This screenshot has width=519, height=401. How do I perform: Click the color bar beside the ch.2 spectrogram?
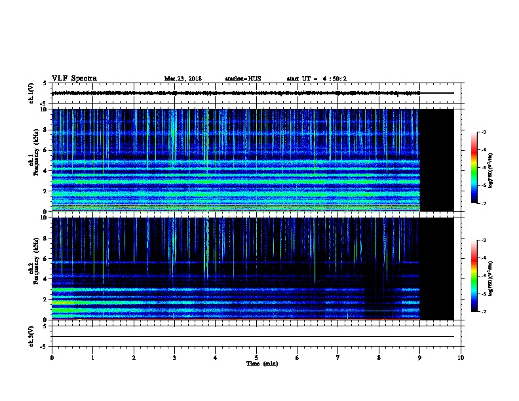474,276
